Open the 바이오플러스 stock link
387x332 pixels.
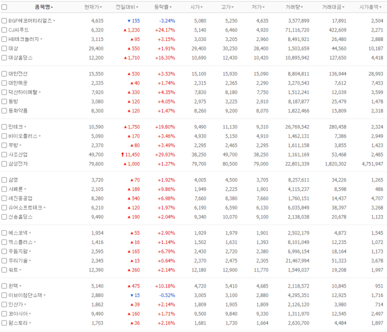click(23, 136)
